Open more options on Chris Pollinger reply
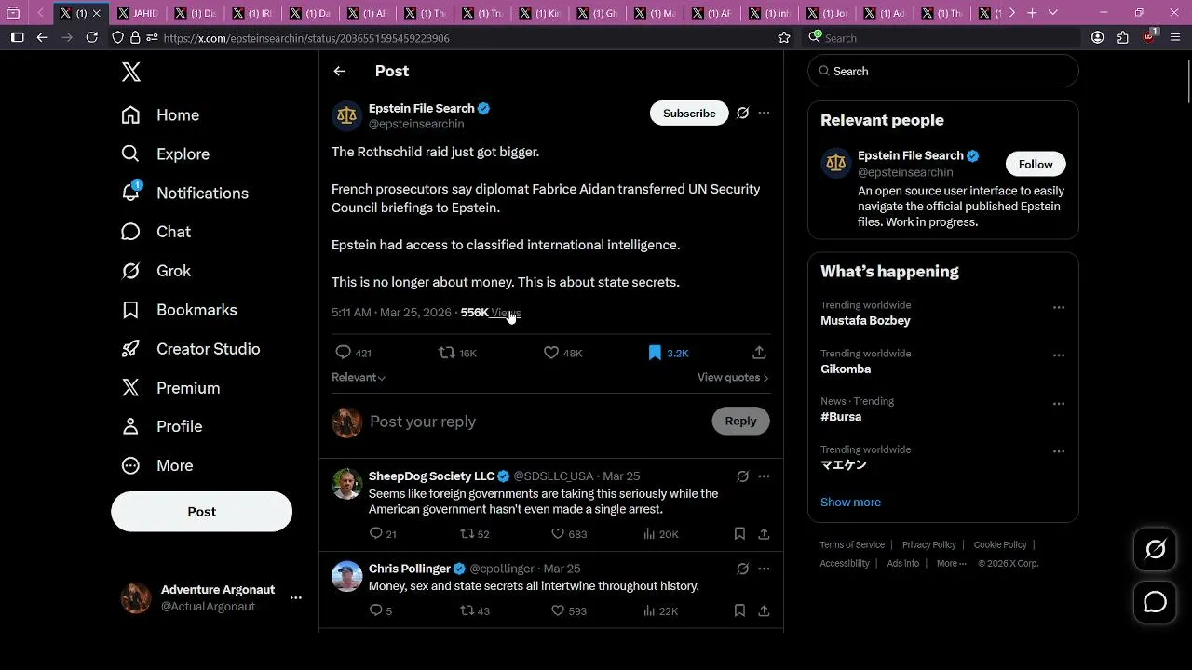Viewport: 1192px width, 670px height. pos(764,569)
